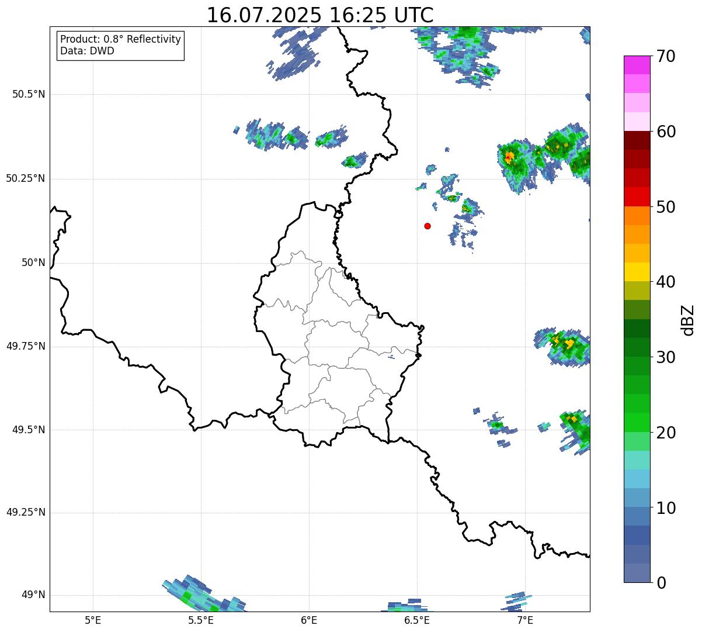Click the 10 tick on colorbar

(x=666, y=507)
